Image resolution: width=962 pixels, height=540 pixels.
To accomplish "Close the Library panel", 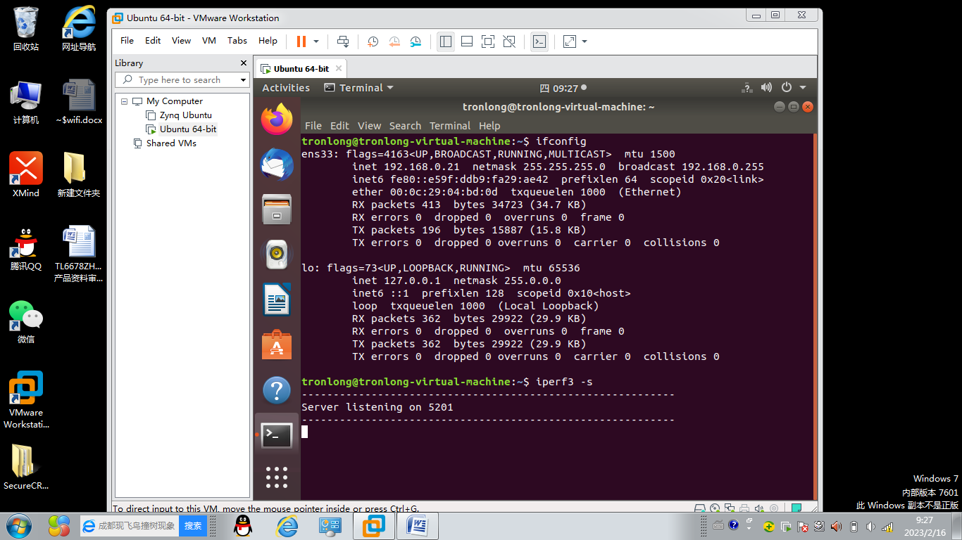I will click(243, 63).
